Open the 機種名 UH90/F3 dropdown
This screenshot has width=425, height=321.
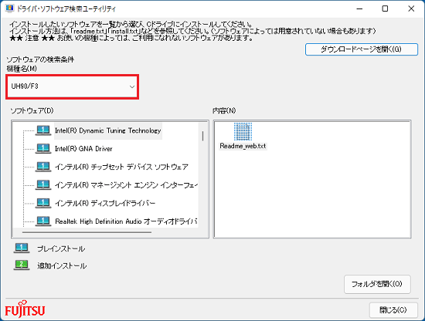click(73, 86)
